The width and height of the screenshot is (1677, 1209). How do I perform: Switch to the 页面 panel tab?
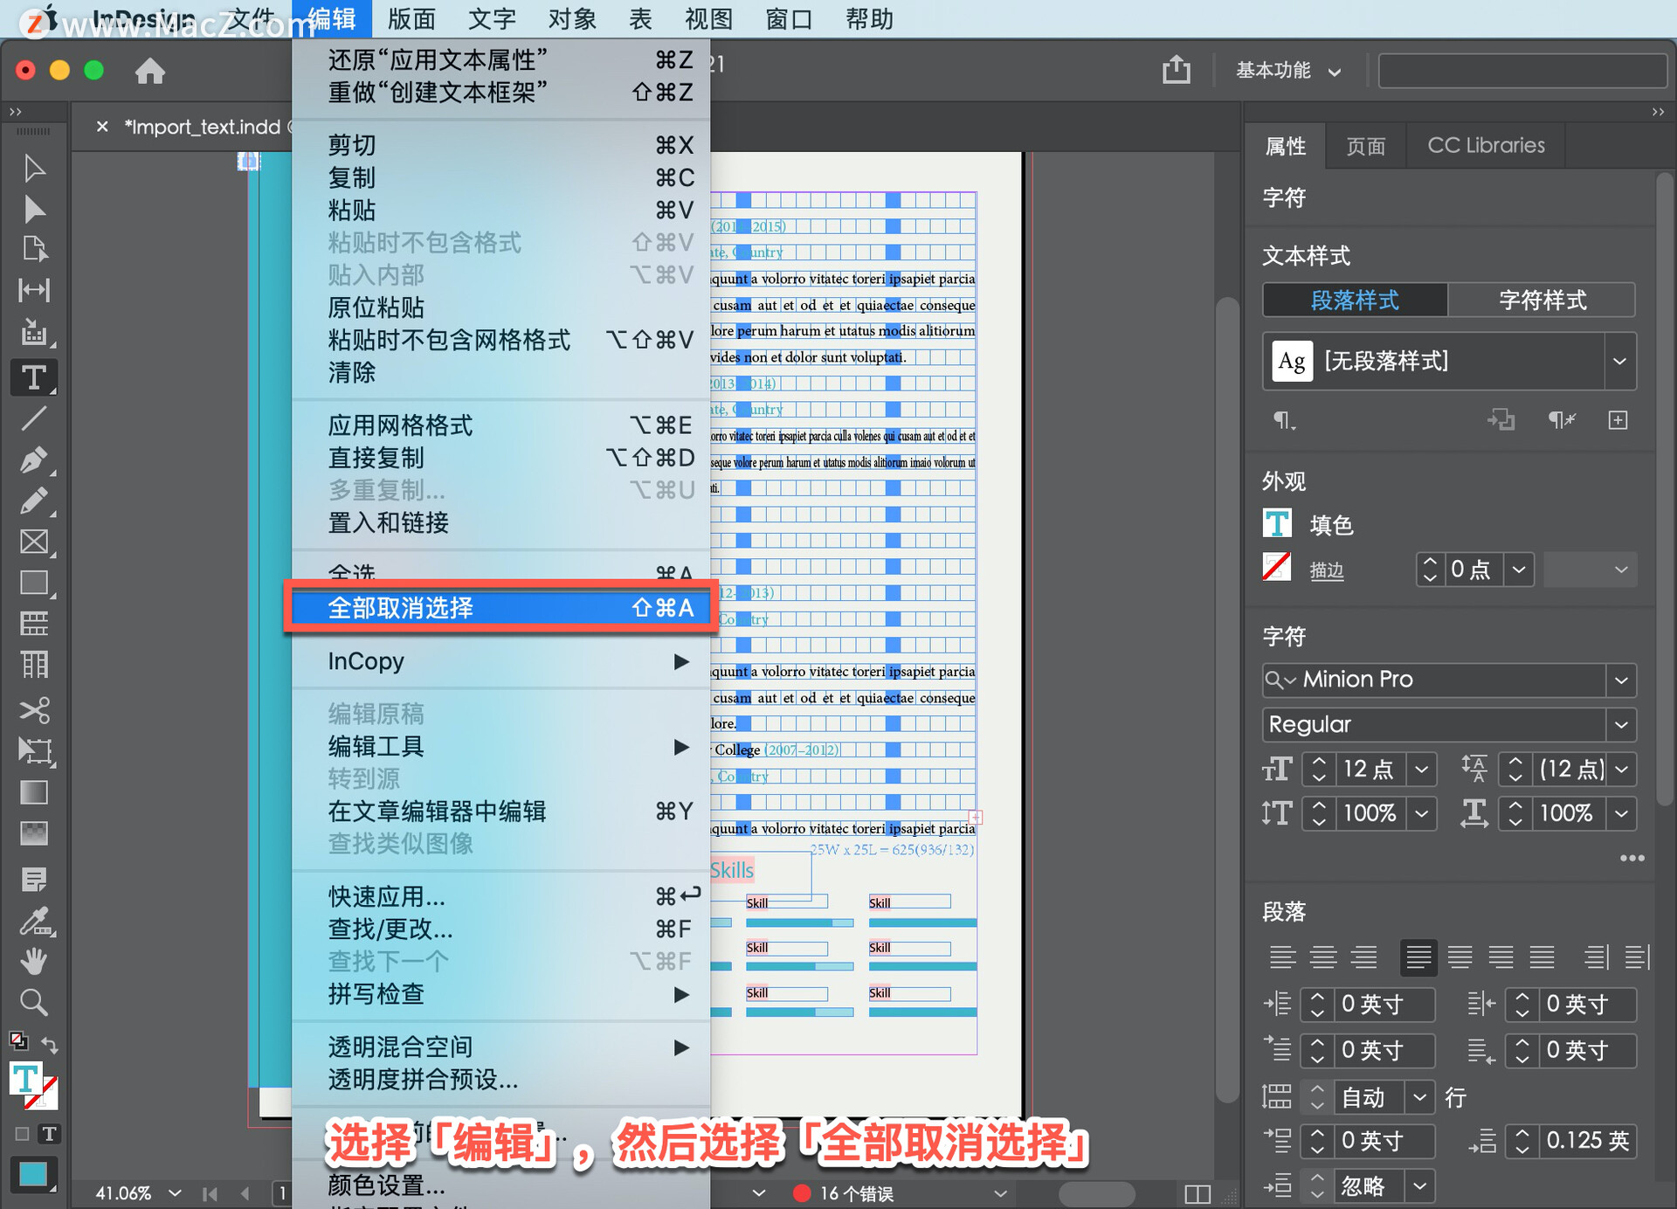[x=1365, y=146]
